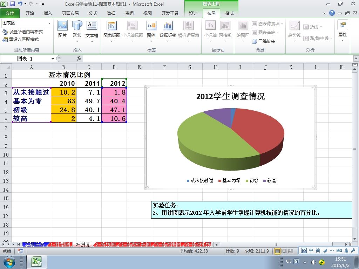Viewport: 359px width, 269px height.
Task: Open the 图例 legend options
Action: (x=151, y=31)
